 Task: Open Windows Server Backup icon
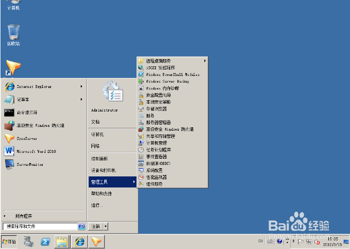click(x=141, y=81)
